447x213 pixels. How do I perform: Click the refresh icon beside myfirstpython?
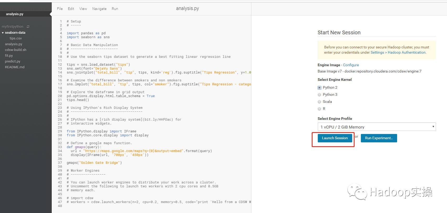[28, 27]
